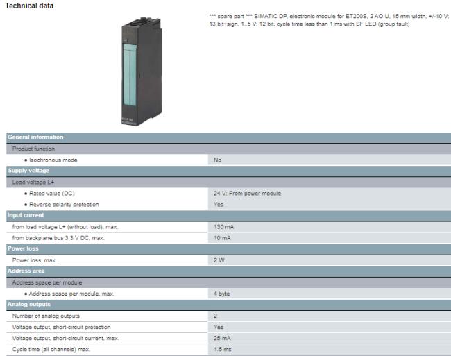Select the 2 W power loss value

219,260
